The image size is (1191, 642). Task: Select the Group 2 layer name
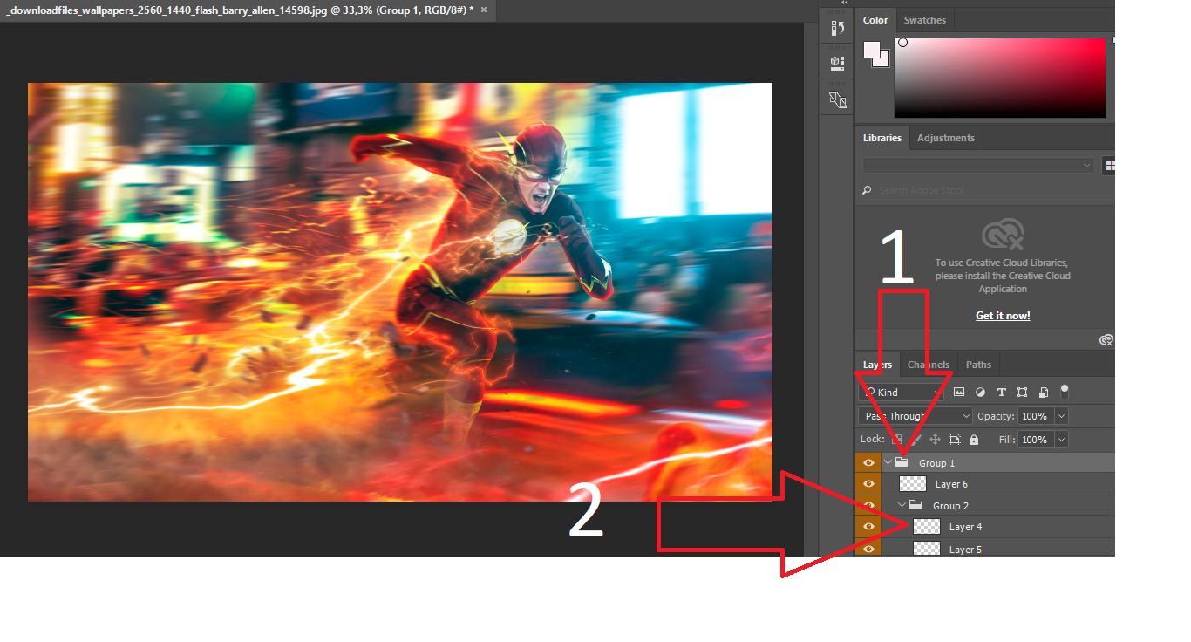click(x=950, y=506)
